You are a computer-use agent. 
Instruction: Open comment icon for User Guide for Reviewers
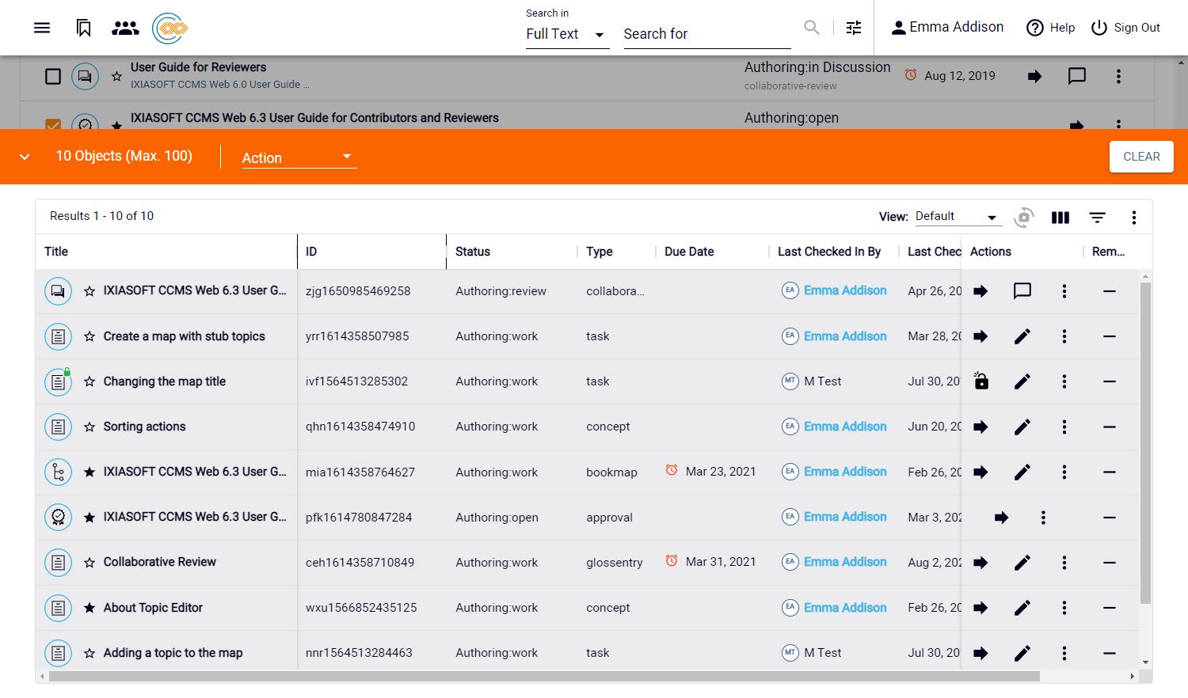tap(1076, 76)
